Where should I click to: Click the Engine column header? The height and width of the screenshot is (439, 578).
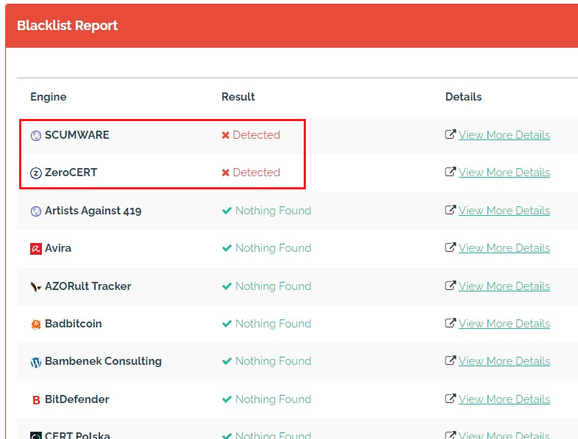pos(49,97)
